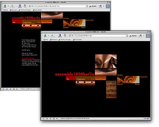159x127 pixels.
Task: Click Search button in rear Mozilla window
Action: click(93, 6)
